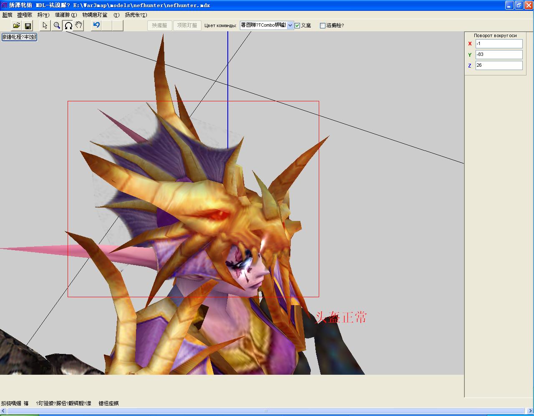Click the bottom horizontal scrollbar thumb

tap(267, 411)
